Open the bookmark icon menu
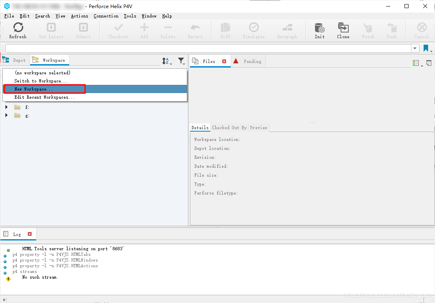Screen dimensions: 435x303 coord(427,48)
